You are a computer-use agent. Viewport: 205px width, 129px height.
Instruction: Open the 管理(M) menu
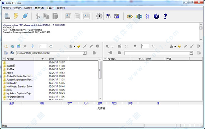[x=39, y=8]
